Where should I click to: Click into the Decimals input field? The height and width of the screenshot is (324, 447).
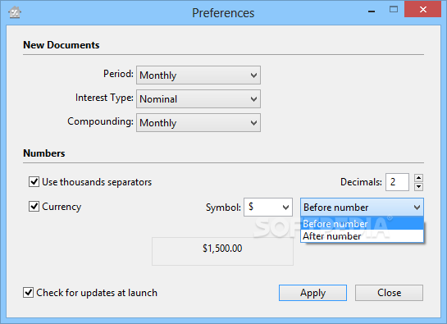pos(398,182)
